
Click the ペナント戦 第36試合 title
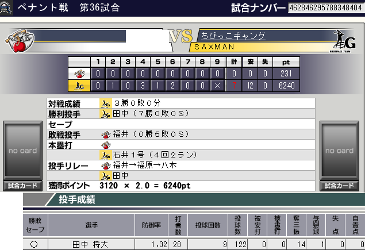[68, 7]
